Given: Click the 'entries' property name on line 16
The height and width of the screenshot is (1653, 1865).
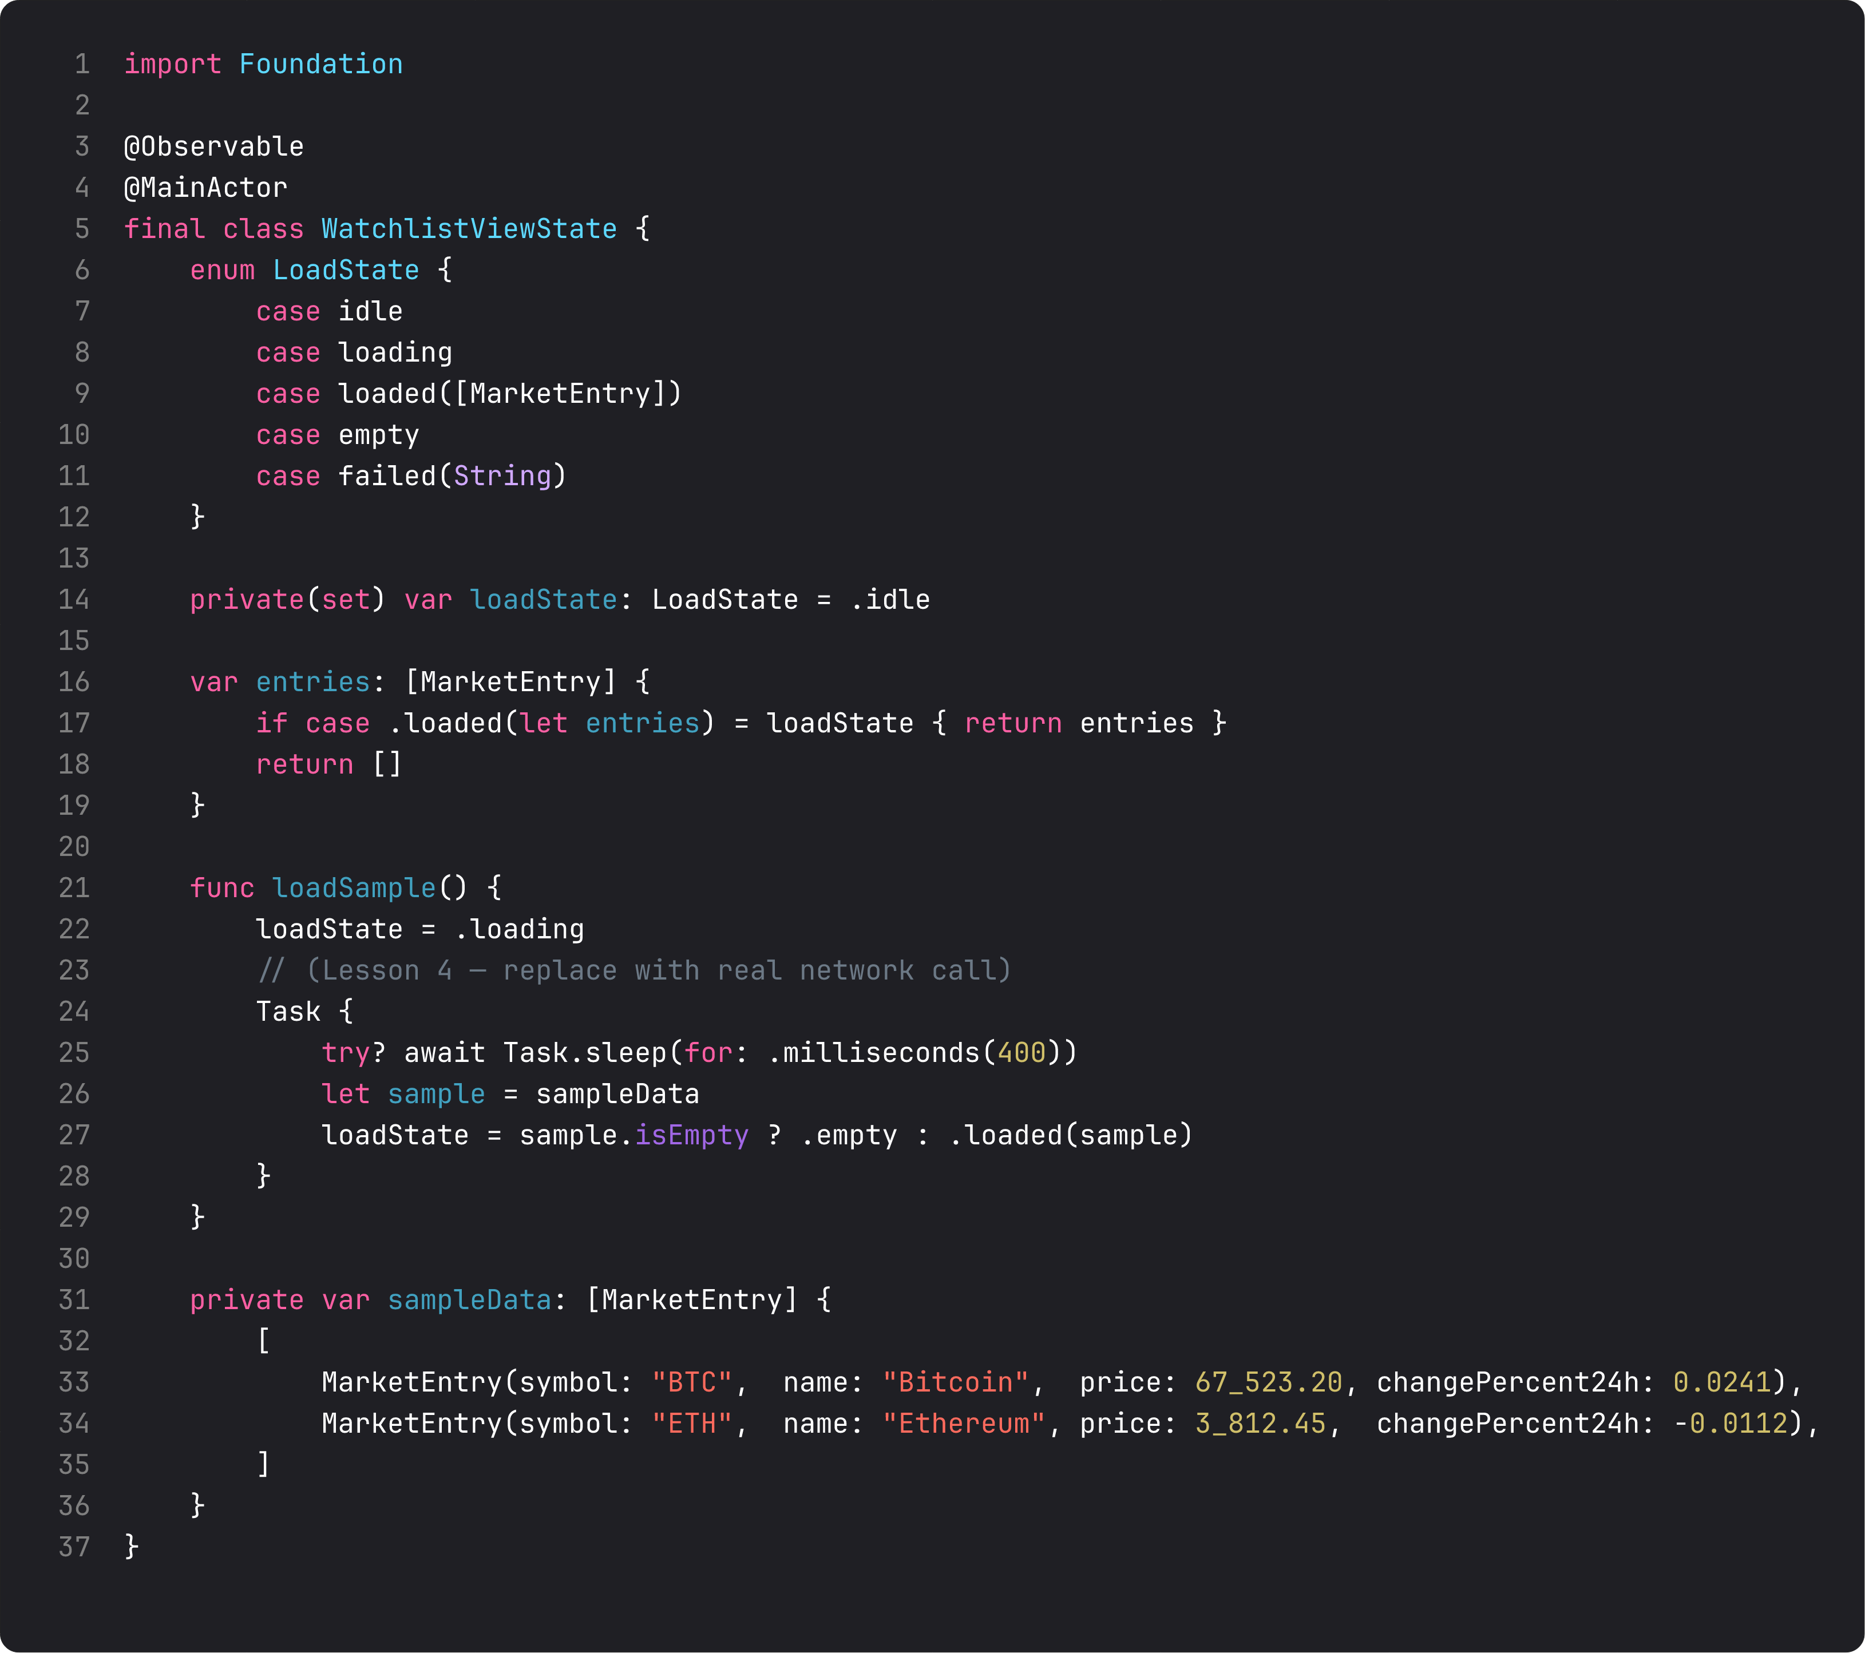Looking at the screenshot, I should (x=313, y=681).
